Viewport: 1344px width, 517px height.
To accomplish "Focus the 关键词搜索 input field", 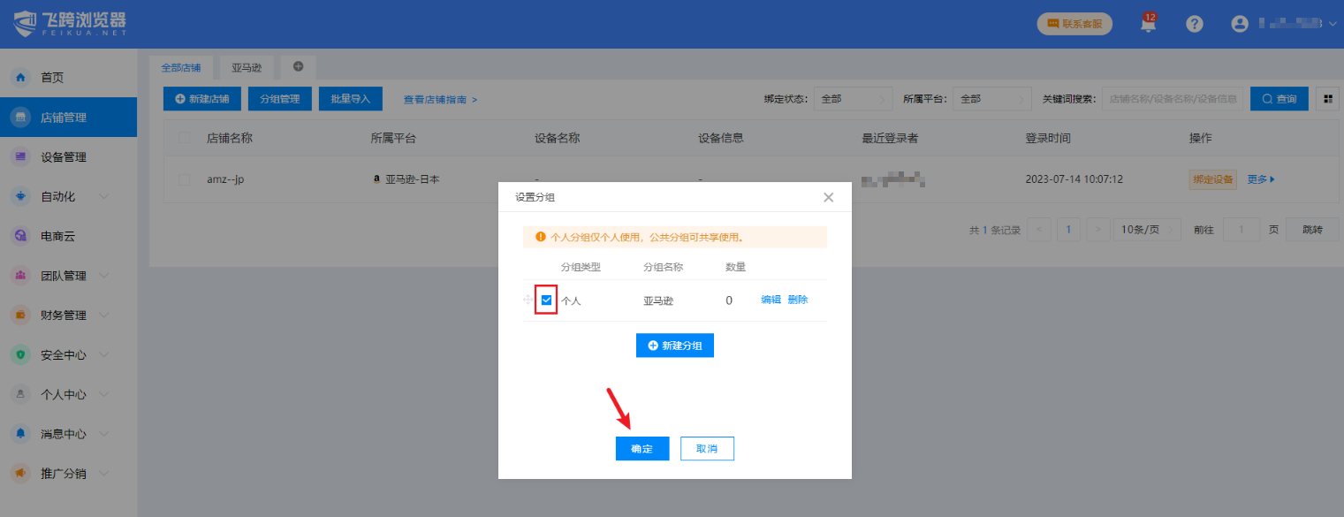I will [1173, 99].
